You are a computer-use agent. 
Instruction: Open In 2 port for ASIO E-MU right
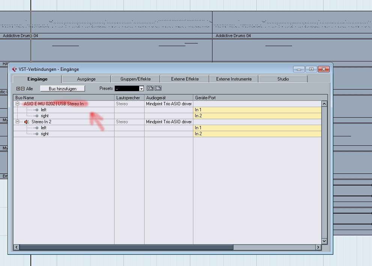coord(258,116)
